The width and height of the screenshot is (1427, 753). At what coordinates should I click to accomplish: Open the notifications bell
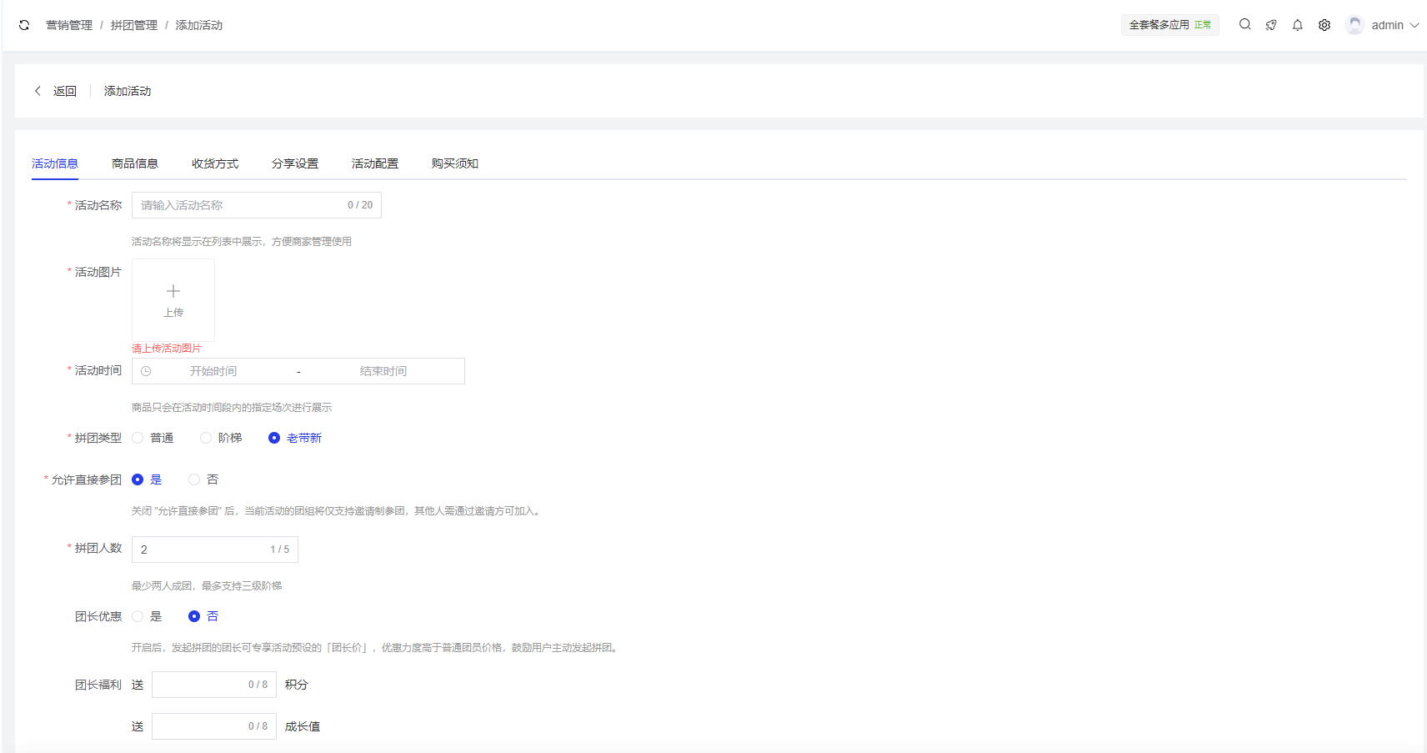(1298, 25)
